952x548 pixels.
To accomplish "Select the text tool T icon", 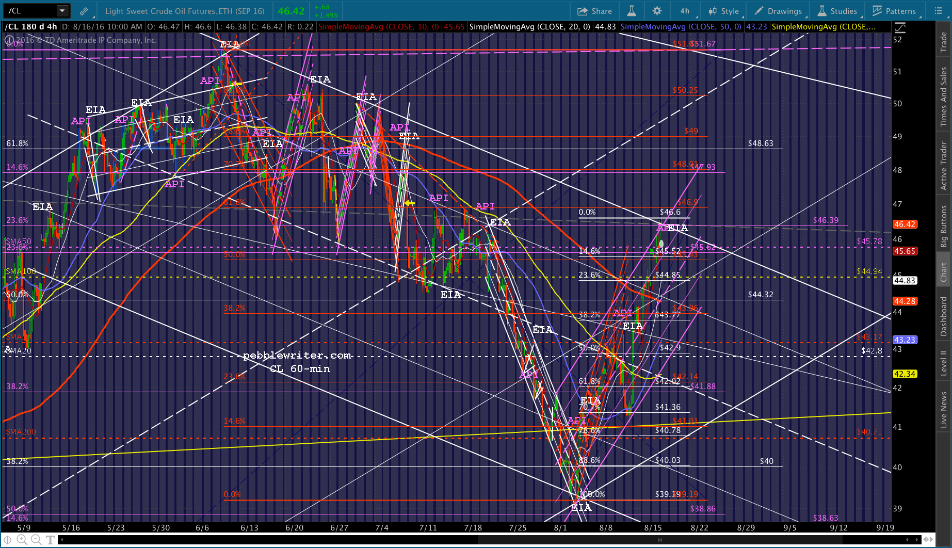I will (x=50, y=540).
